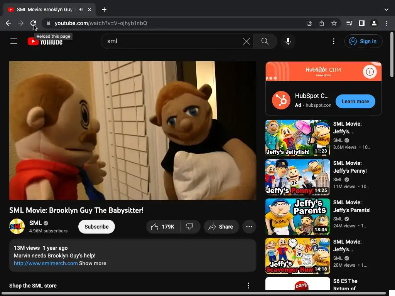Click the search magnifier button
The height and width of the screenshot is (296, 395).
(265, 41)
